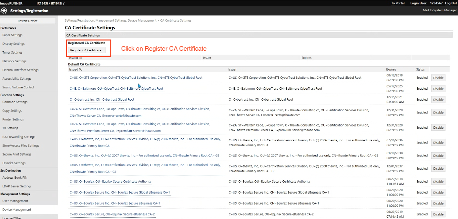Open Secure Print Settings menu item

(17, 154)
